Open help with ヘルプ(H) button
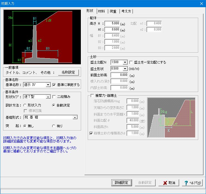This screenshot has height=194, width=206. tap(192, 183)
